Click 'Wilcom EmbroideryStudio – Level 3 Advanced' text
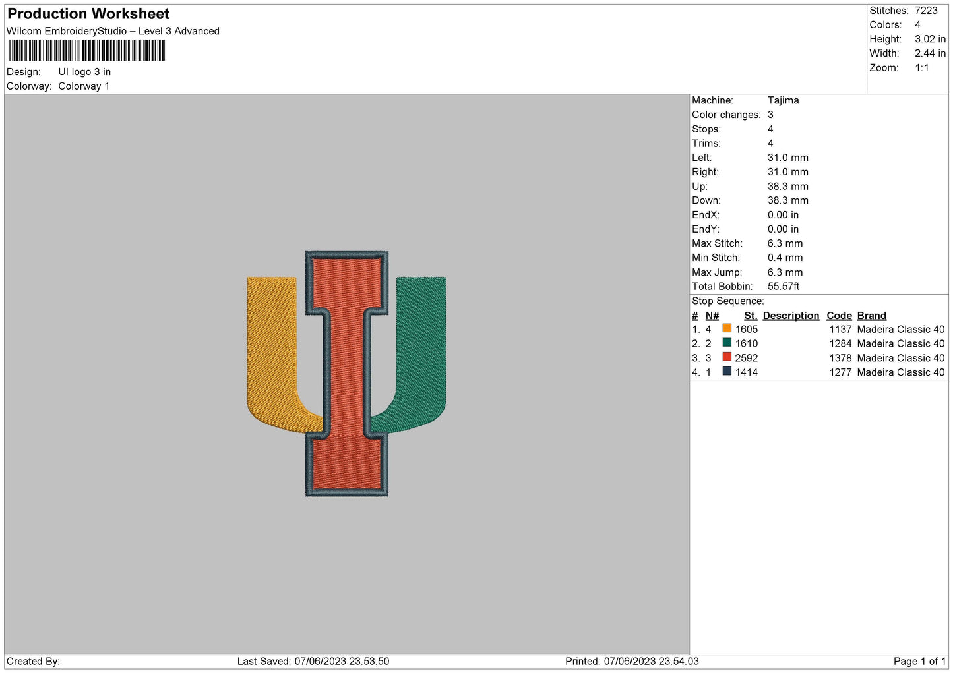Viewport: 953px width, 673px height. pyautogui.click(x=113, y=31)
